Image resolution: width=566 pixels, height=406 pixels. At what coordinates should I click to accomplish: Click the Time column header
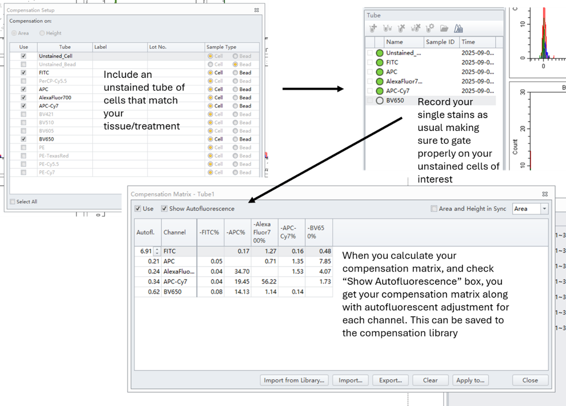(478, 42)
